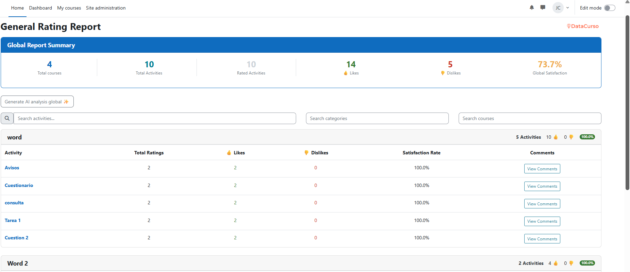View Comments for Avisos activity
Screen dimensions: 630x272
[x=542, y=169]
